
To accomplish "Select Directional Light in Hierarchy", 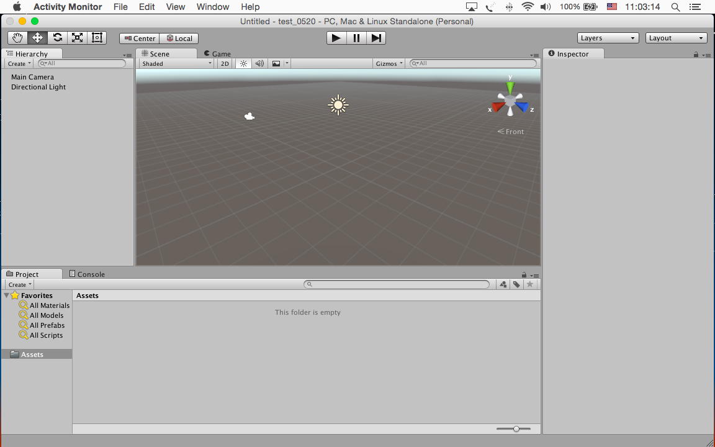I will pos(38,87).
